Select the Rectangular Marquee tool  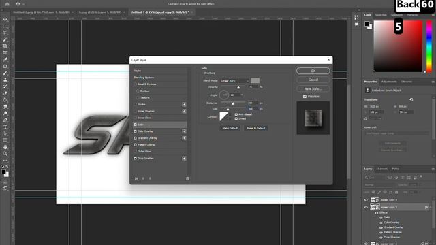[x=5, y=26]
